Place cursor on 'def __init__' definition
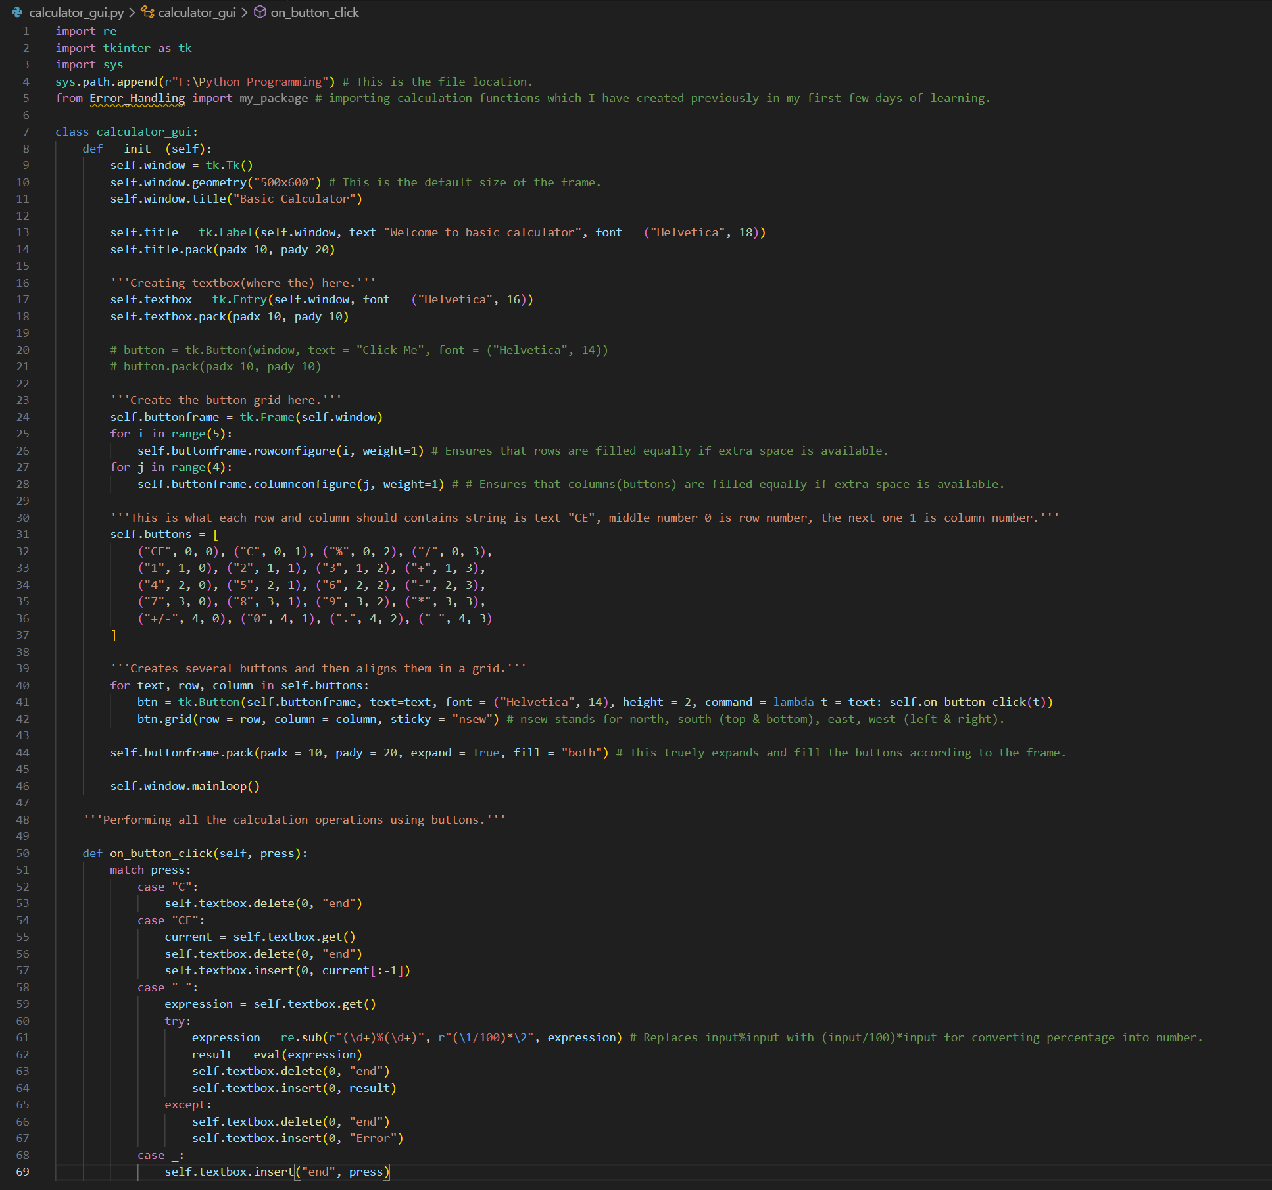 click(137, 149)
